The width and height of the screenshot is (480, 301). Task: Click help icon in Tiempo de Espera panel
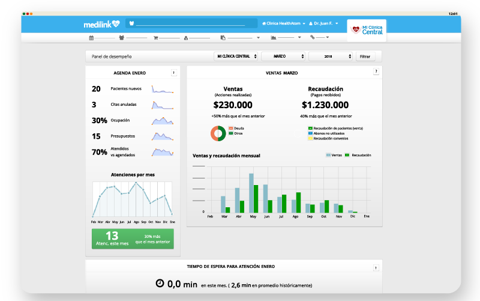pyautogui.click(x=376, y=268)
